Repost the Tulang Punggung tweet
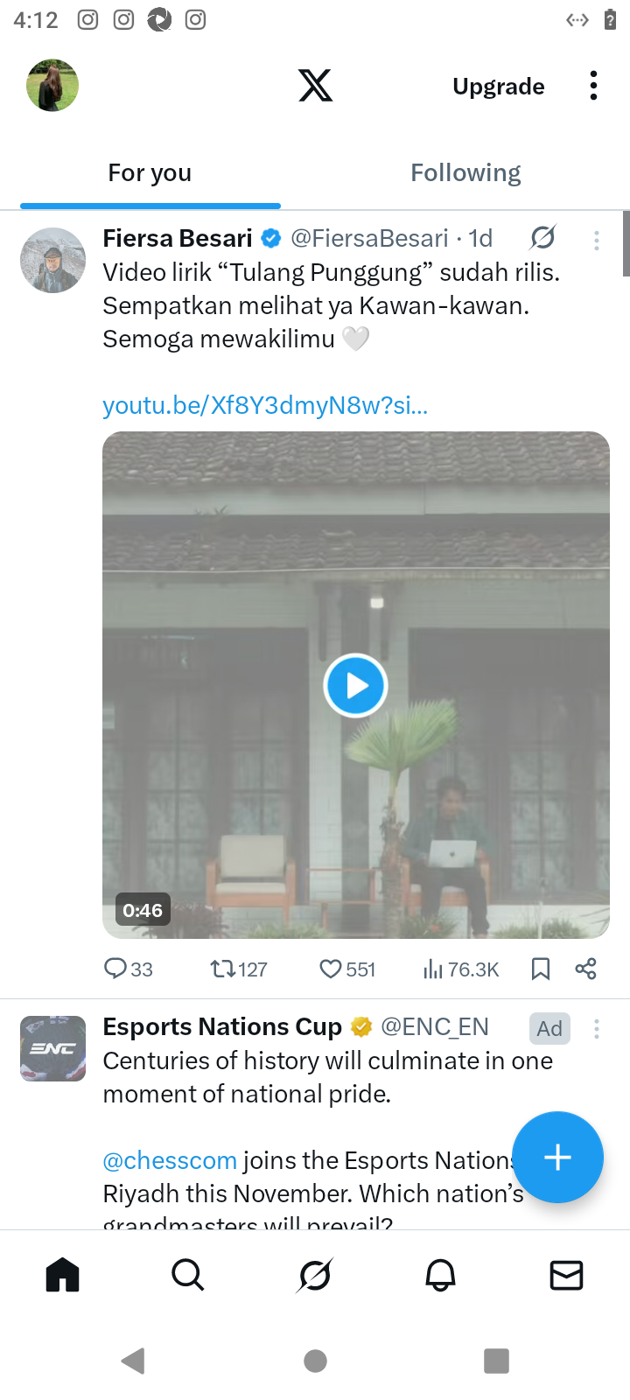The image size is (630, 1400). point(238,969)
